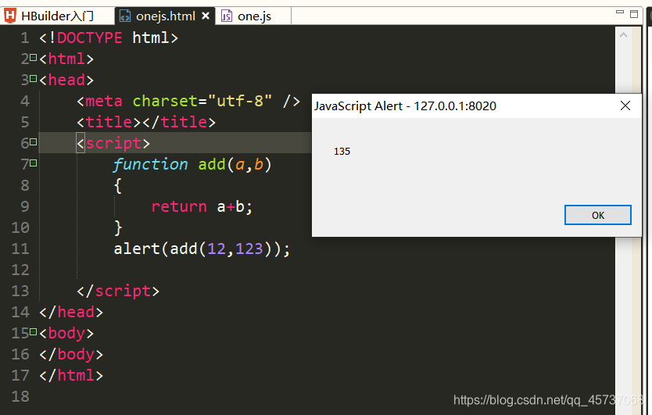The image size is (652, 415).
Task: Close the JavaScript Alert dialog
Action: click(625, 106)
